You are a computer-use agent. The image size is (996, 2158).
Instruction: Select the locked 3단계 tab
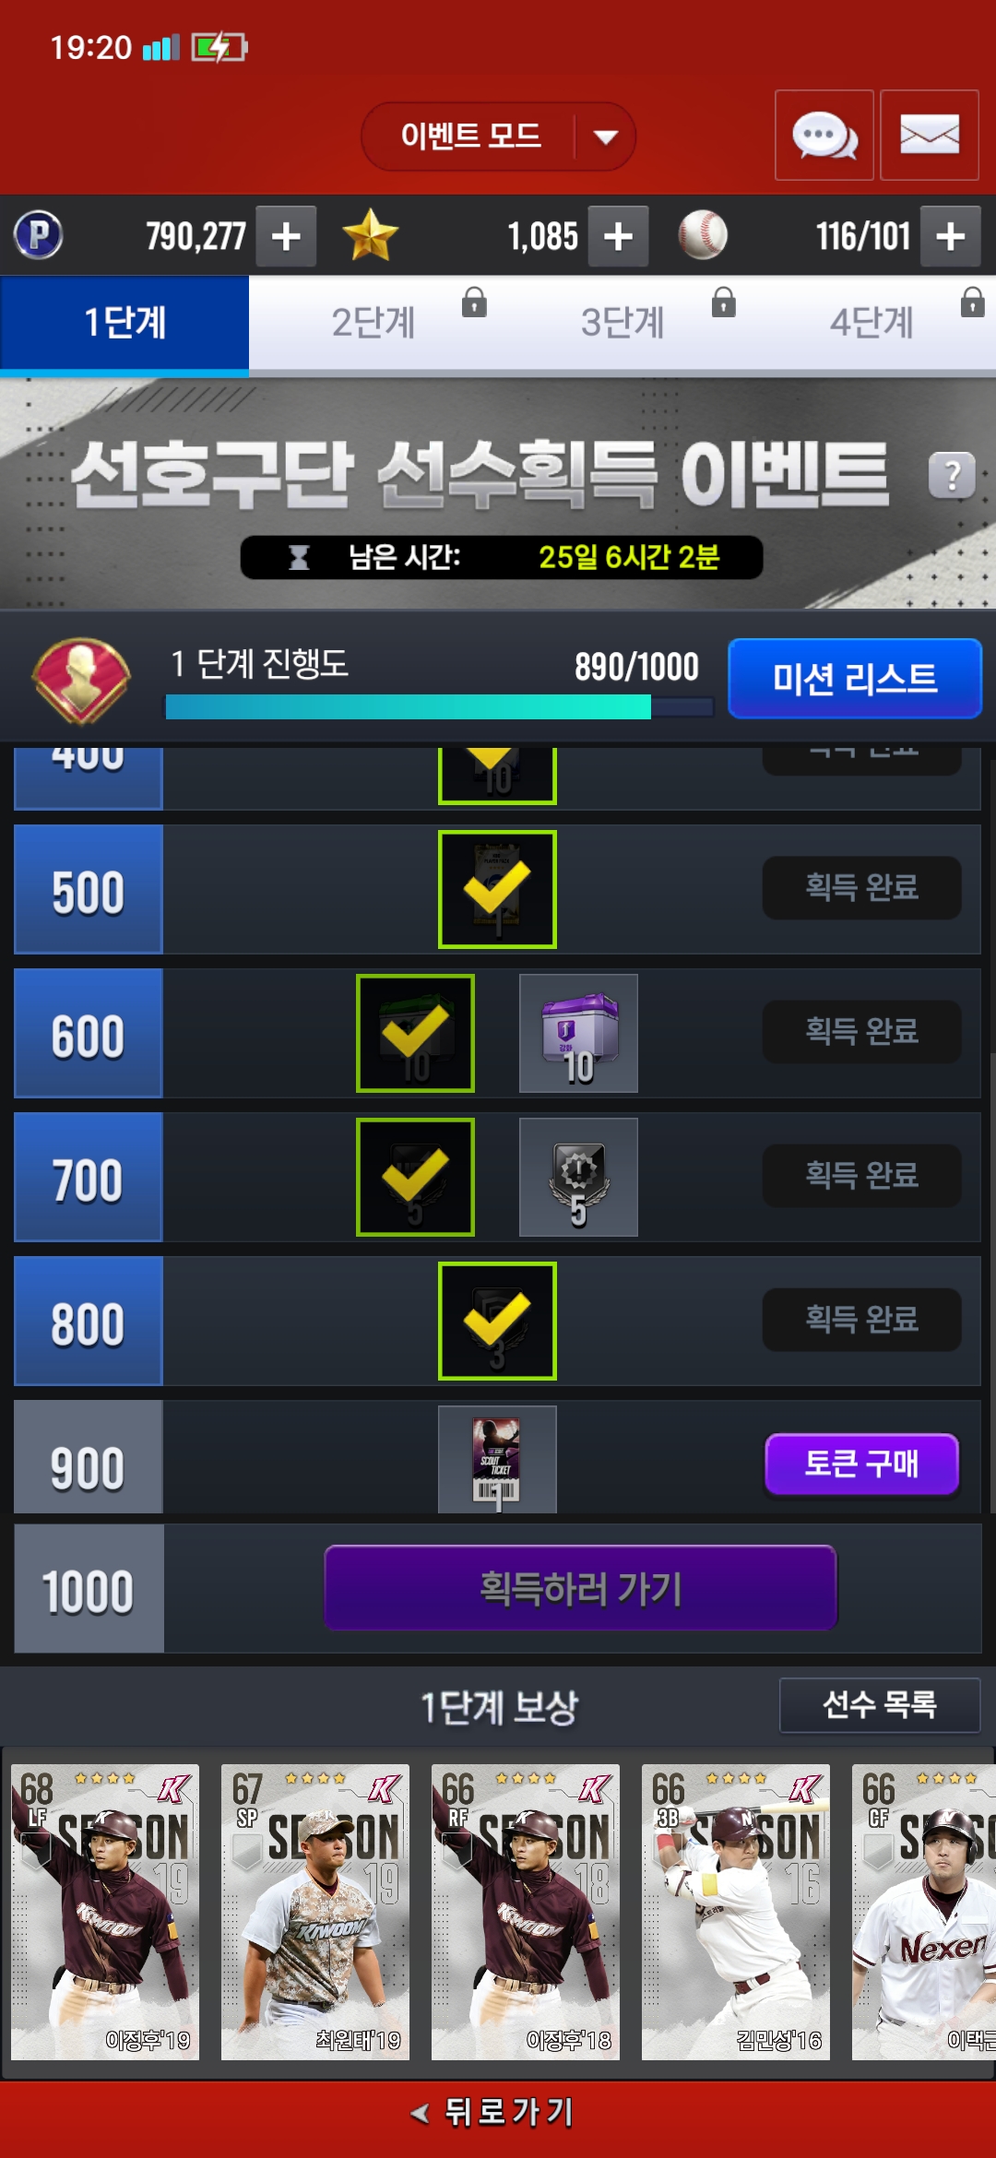[x=622, y=323]
